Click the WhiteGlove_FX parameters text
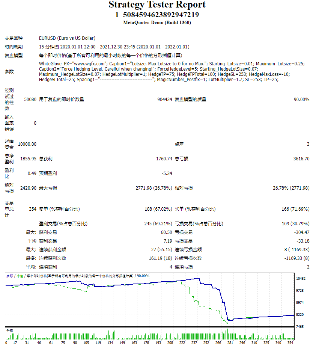The image size is (313, 347). 172,71
